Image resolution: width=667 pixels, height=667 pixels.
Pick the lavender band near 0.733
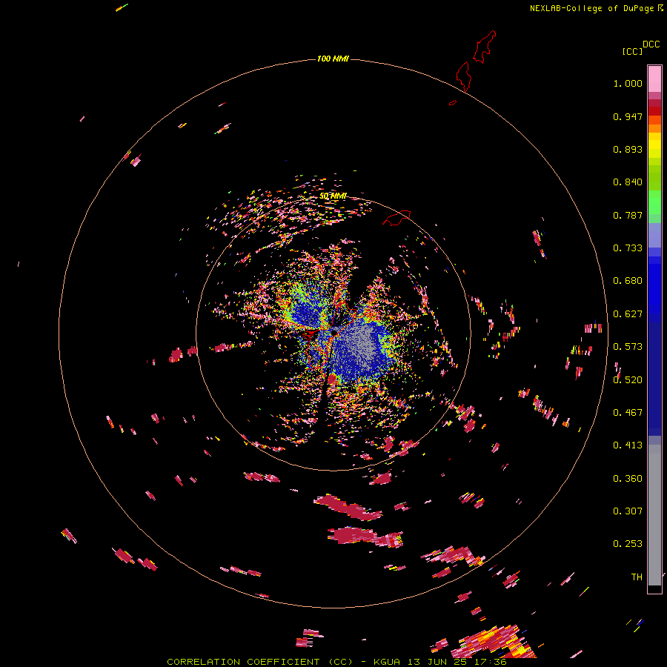tap(654, 236)
